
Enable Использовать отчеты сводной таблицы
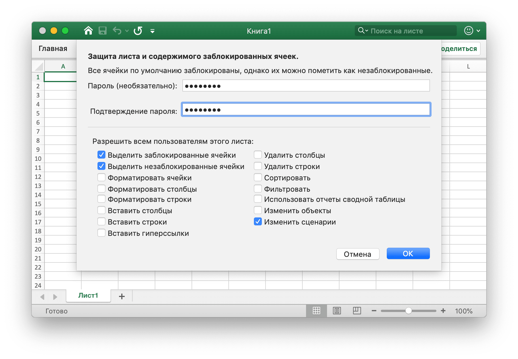click(x=258, y=199)
